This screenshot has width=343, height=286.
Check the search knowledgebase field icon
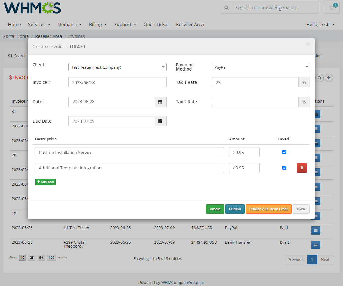(226, 8)
